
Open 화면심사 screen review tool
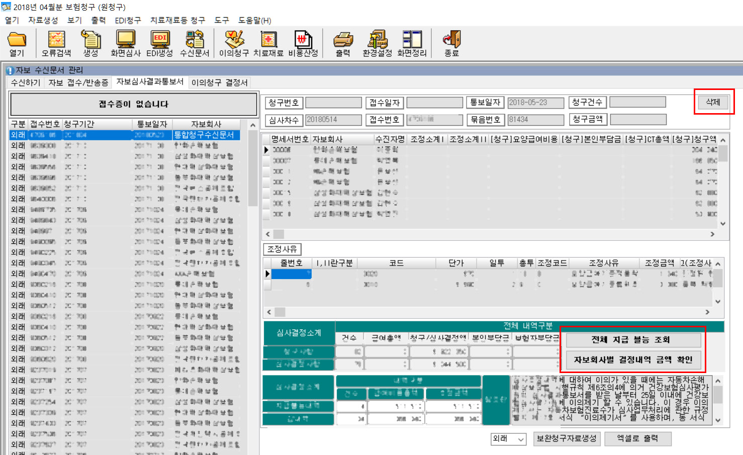[125, 40]
